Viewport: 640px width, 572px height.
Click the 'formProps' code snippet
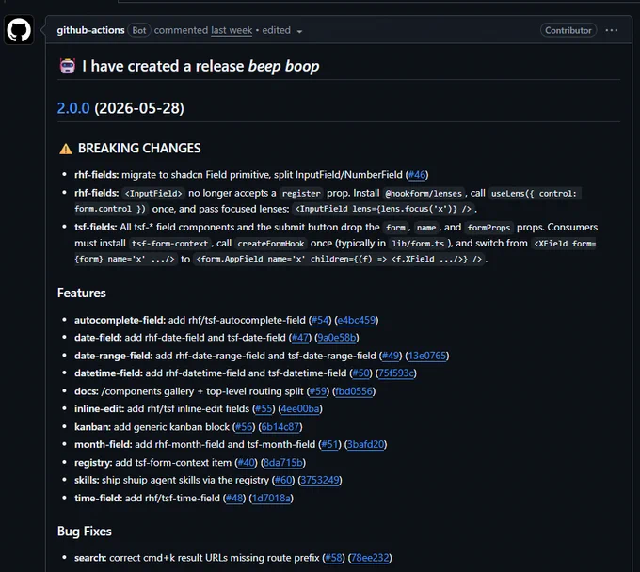(x=488, y=228)
